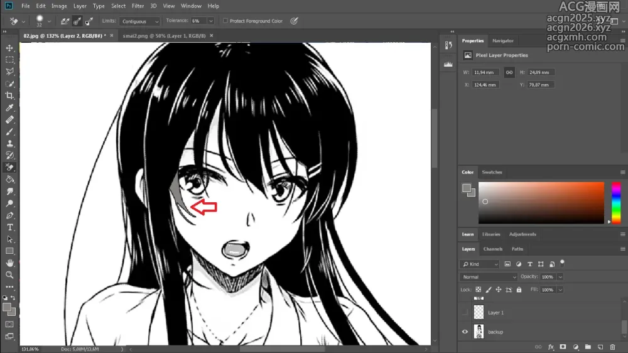This screenshot has height=353, width=628.
Task: Switch to the smai2.png document tab
Action: [164, 36]
